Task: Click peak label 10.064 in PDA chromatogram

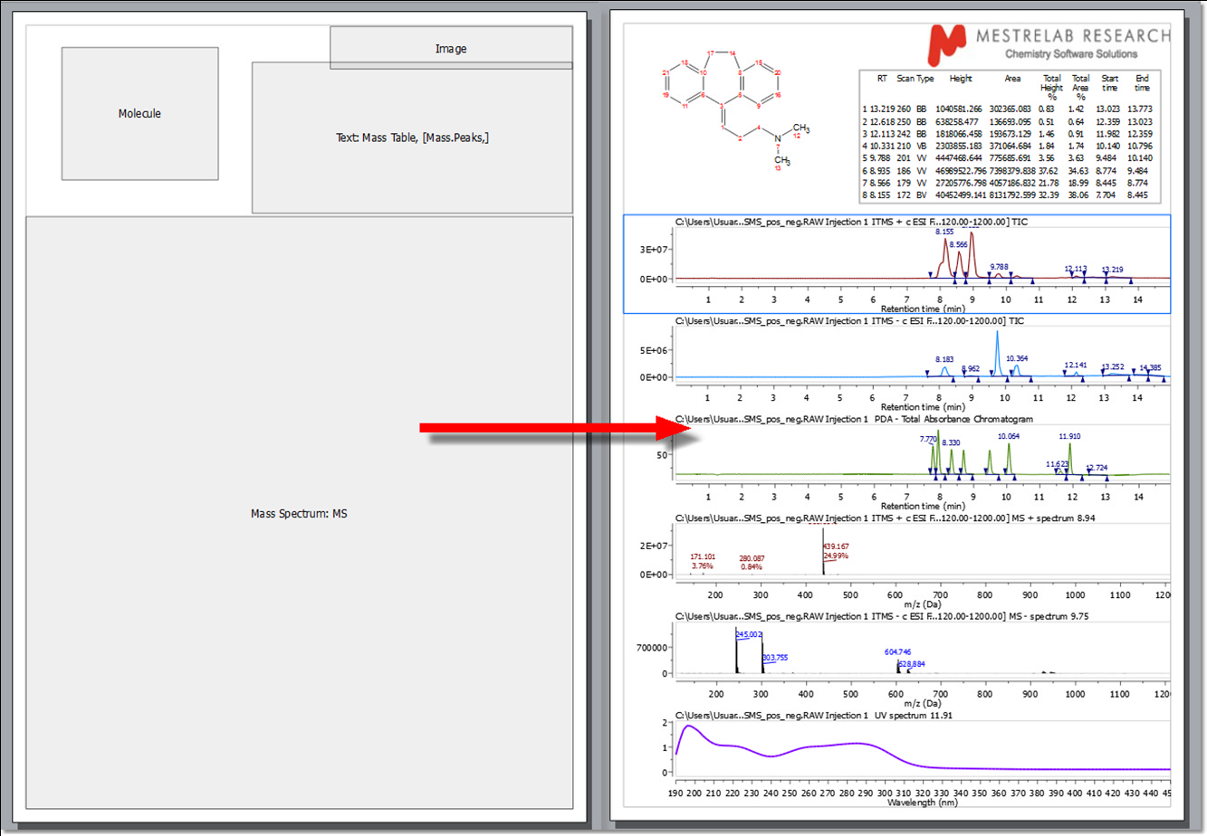Action: [1009, 436]
